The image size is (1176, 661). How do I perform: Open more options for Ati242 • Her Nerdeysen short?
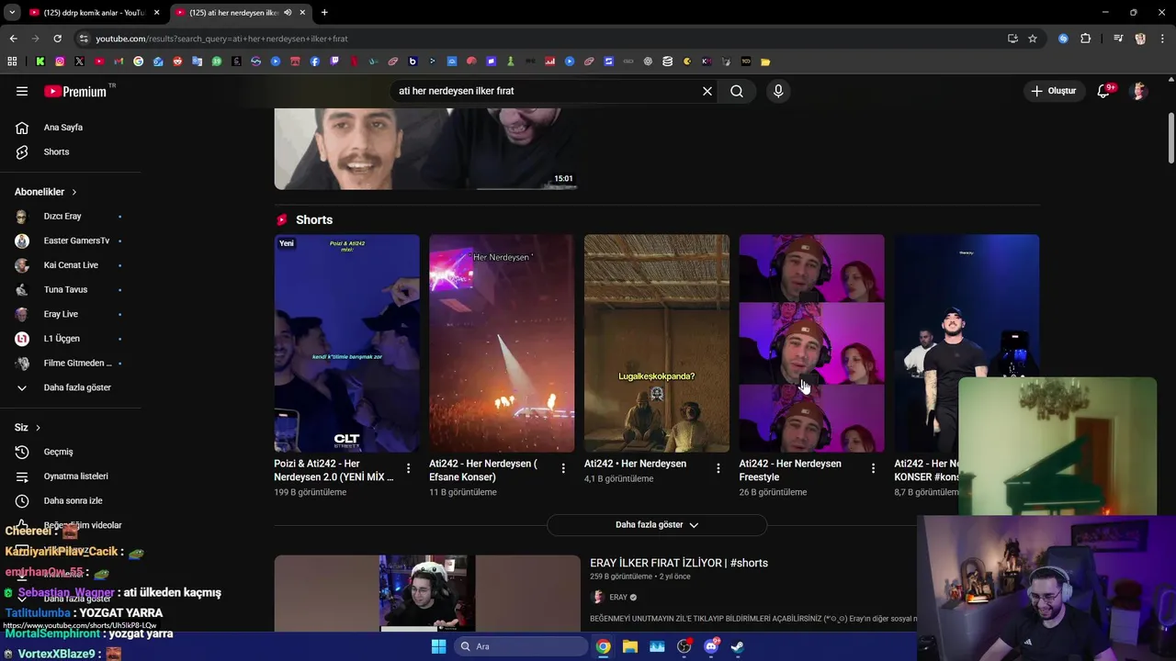718,468
